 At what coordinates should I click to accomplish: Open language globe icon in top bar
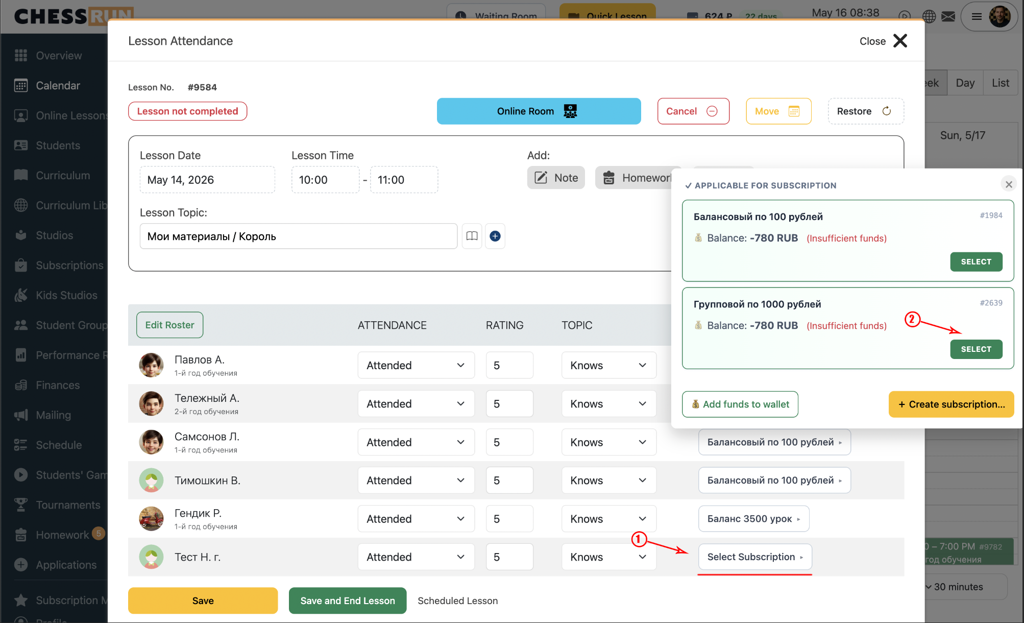point(929,16)
